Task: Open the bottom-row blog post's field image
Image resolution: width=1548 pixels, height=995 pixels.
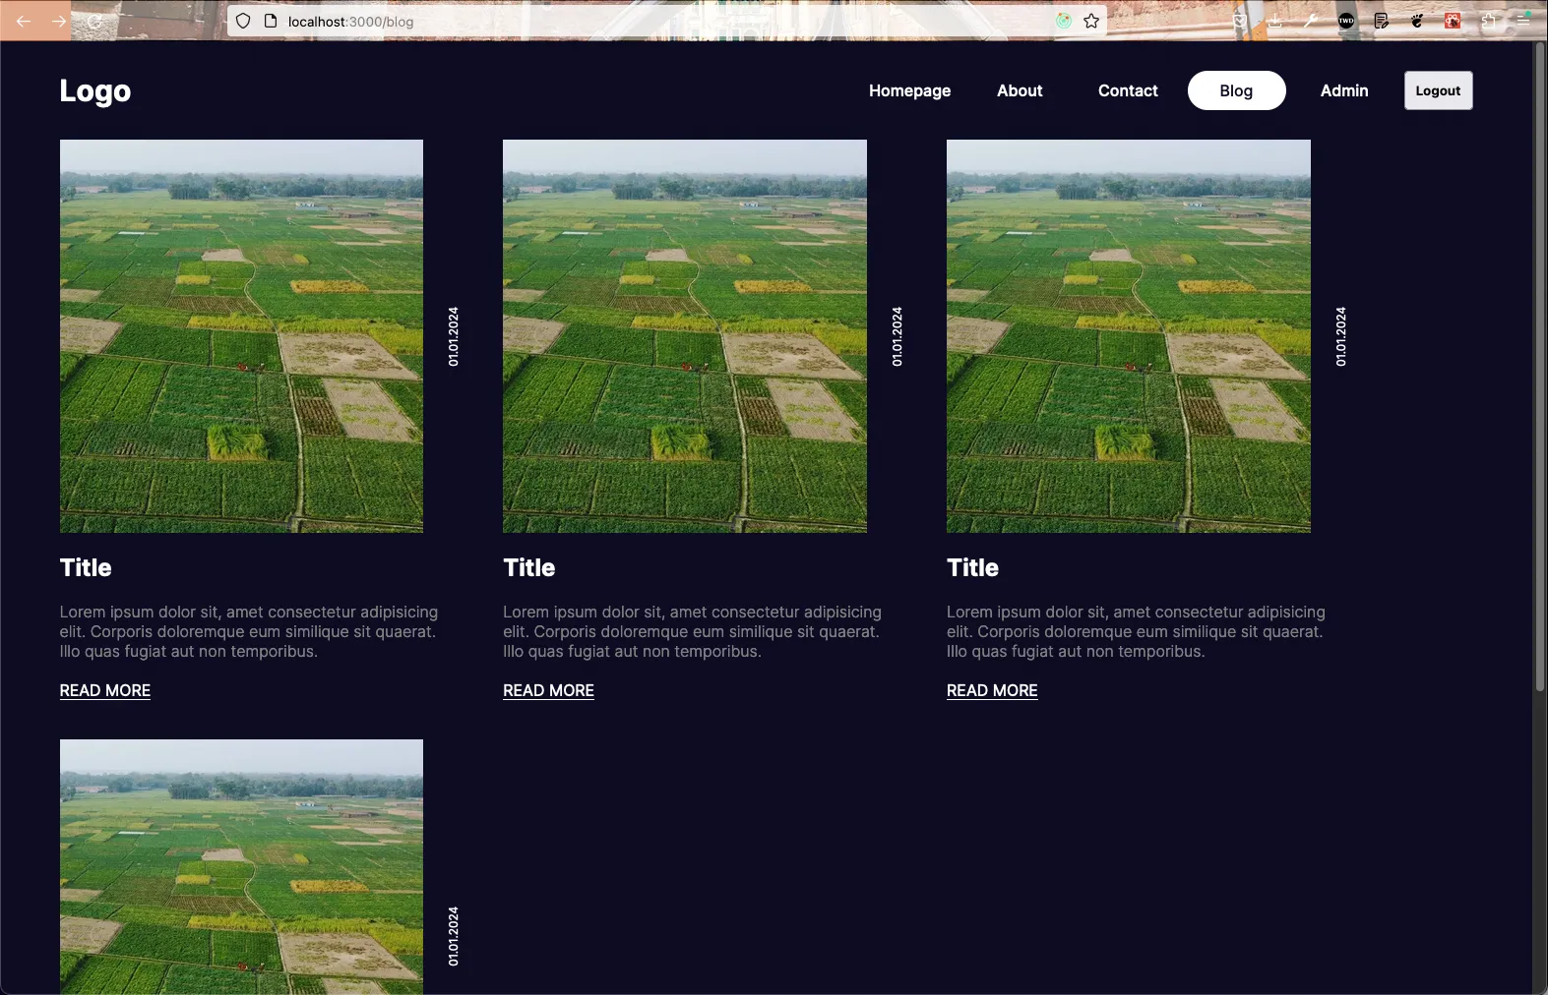Action: coord(241,866)
